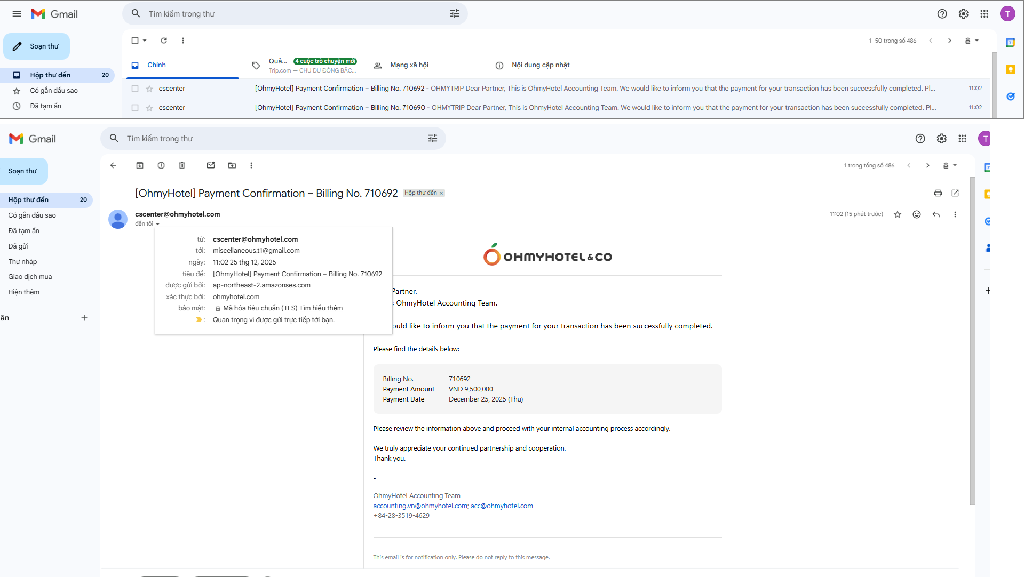Switch to the Mạng xã hội tab

click(x=409, y=65)
